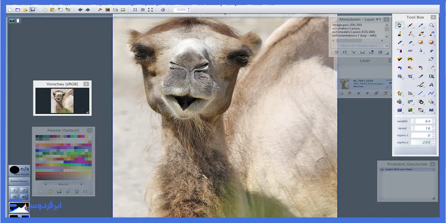Click the level value stepper in Tool Box

tap(433, 128)
